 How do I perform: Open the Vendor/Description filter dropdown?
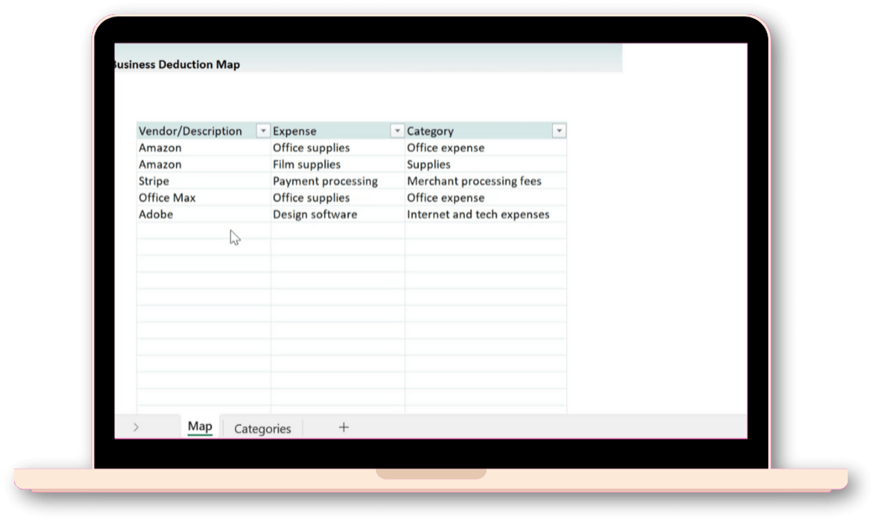264,131
